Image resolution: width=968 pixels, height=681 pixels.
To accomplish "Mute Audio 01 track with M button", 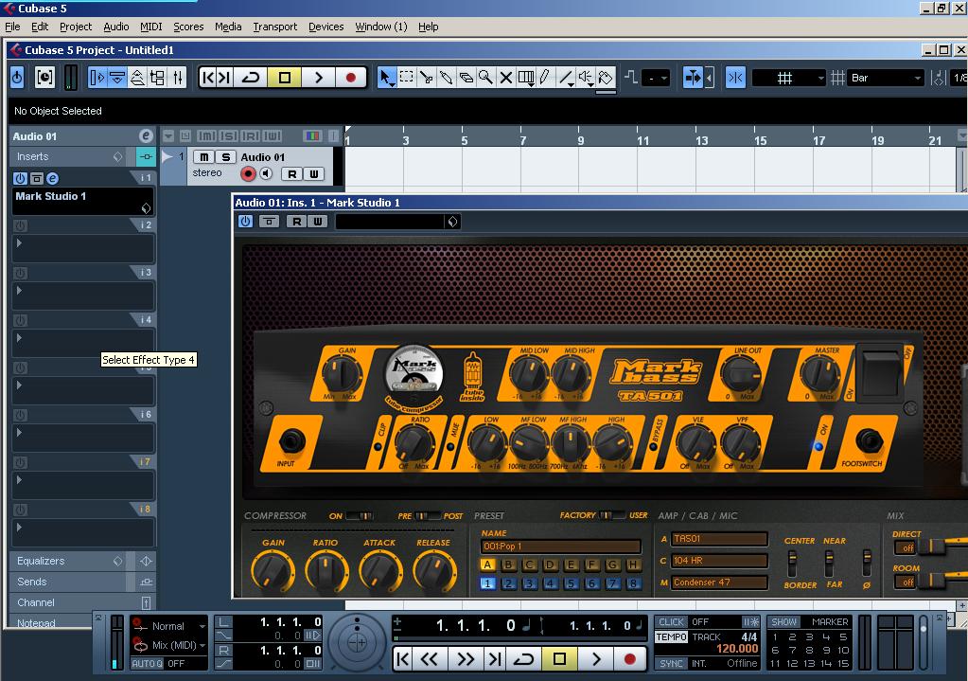I will pyautogui.click(x=203, y=157).
